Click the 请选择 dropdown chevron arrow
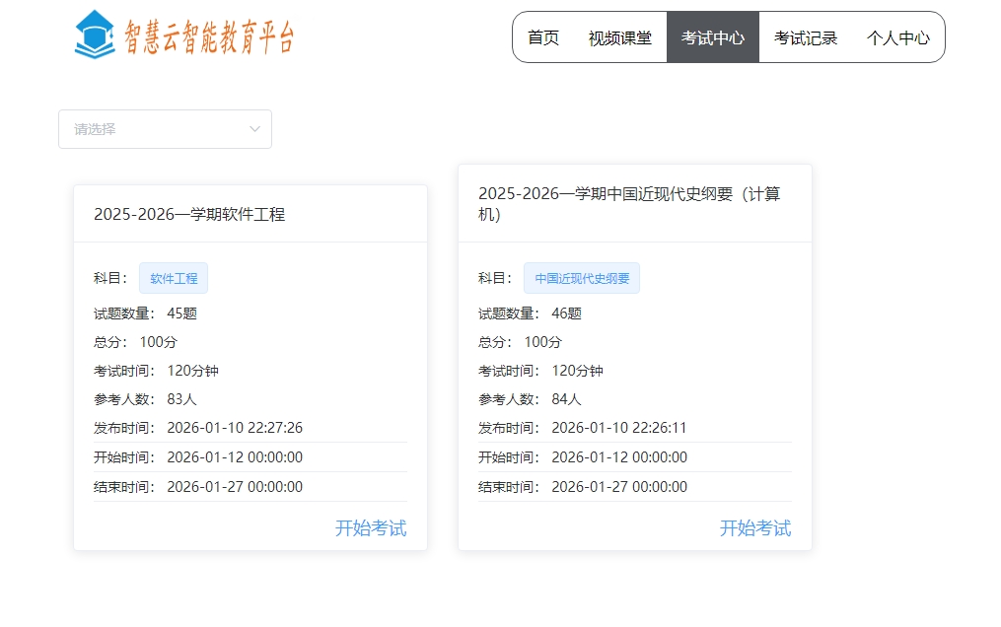The height and width of the screenshot is (627, 1001). pyautogui.click(x=254, y=129)
